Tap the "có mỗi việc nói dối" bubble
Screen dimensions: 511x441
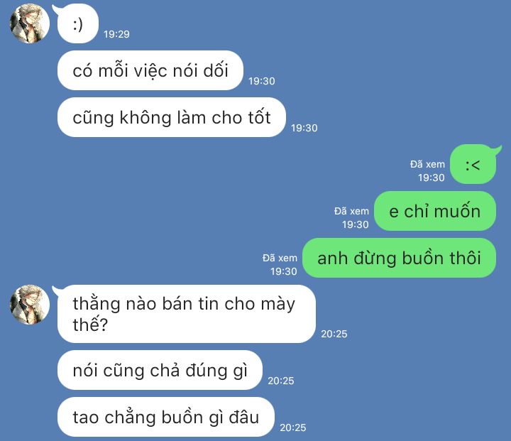coord(150,70)
